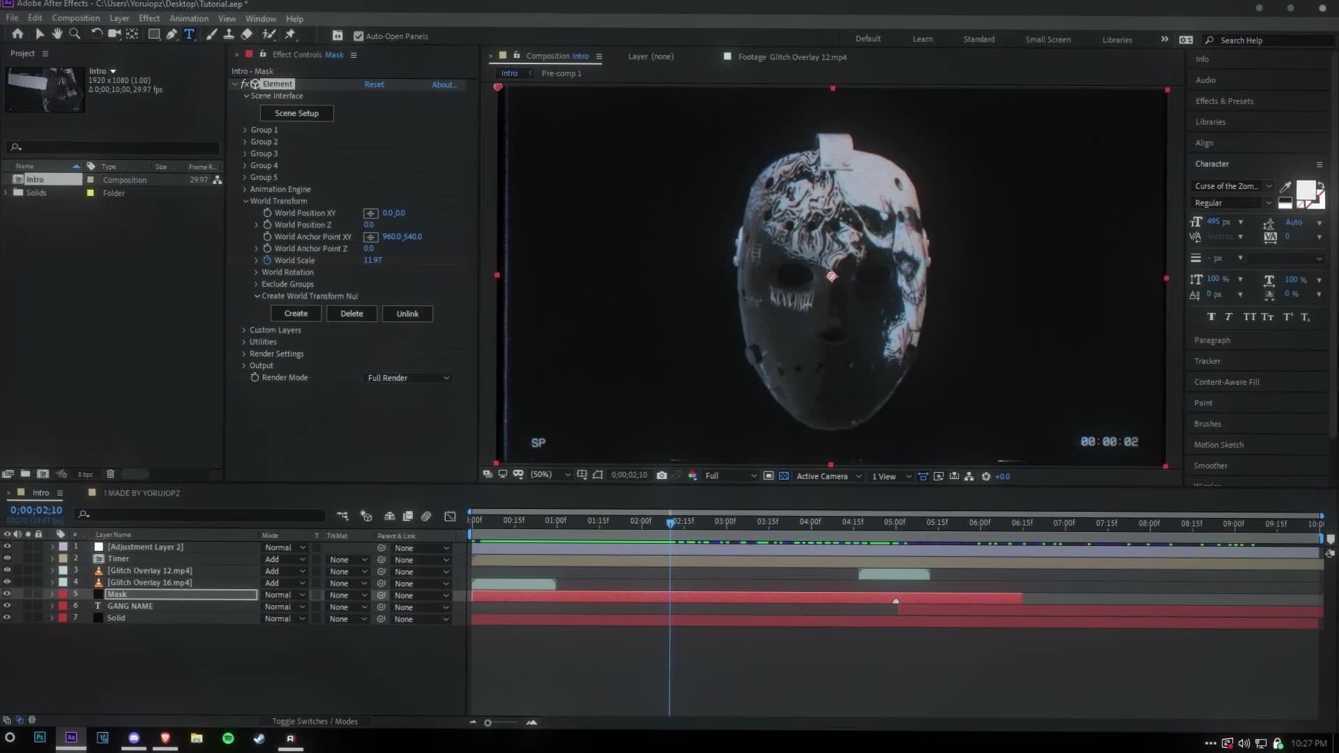Image resolution: width=1339 pixels, height=753 pixels.
Task: Open Spotify from the taskbar
Action: [228, 738]
